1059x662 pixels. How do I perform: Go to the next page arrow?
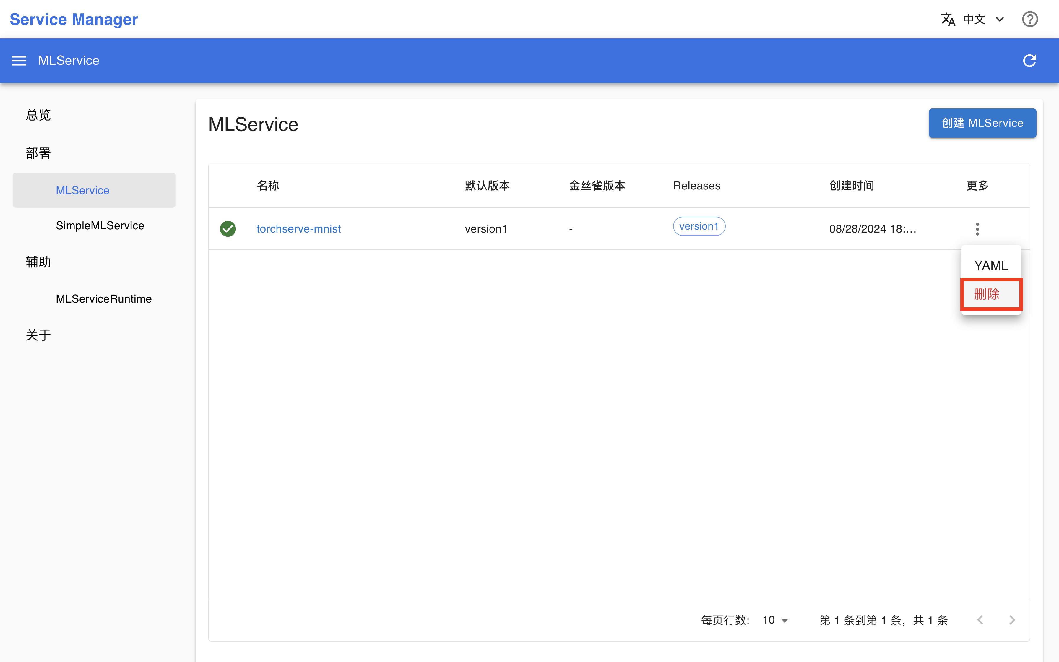[x=1012, y=619]
